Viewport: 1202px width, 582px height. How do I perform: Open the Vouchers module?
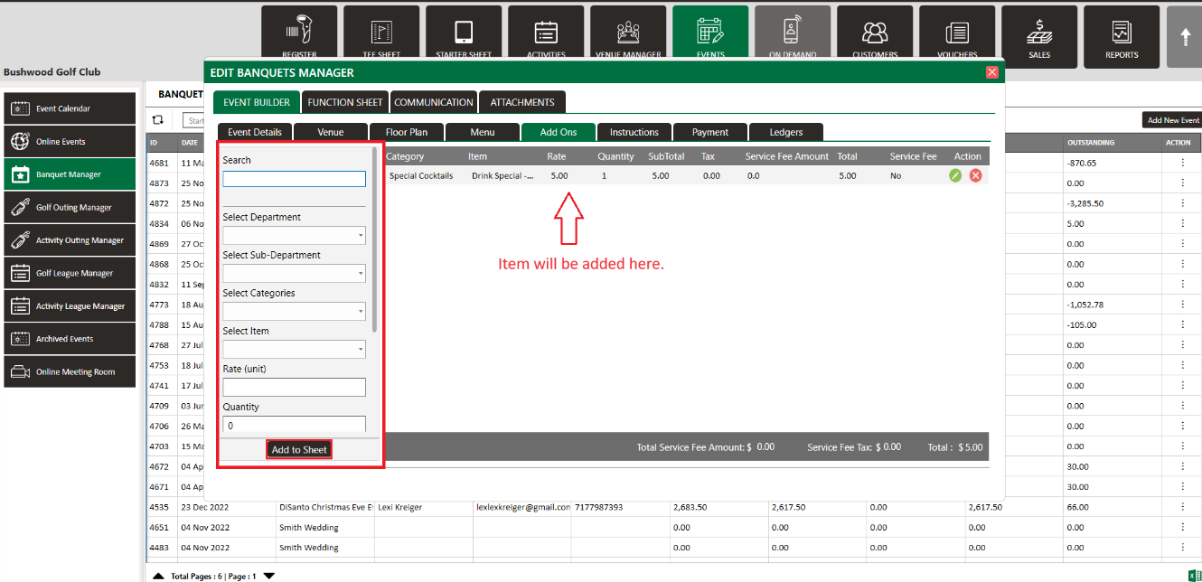(x=957, y=36)
